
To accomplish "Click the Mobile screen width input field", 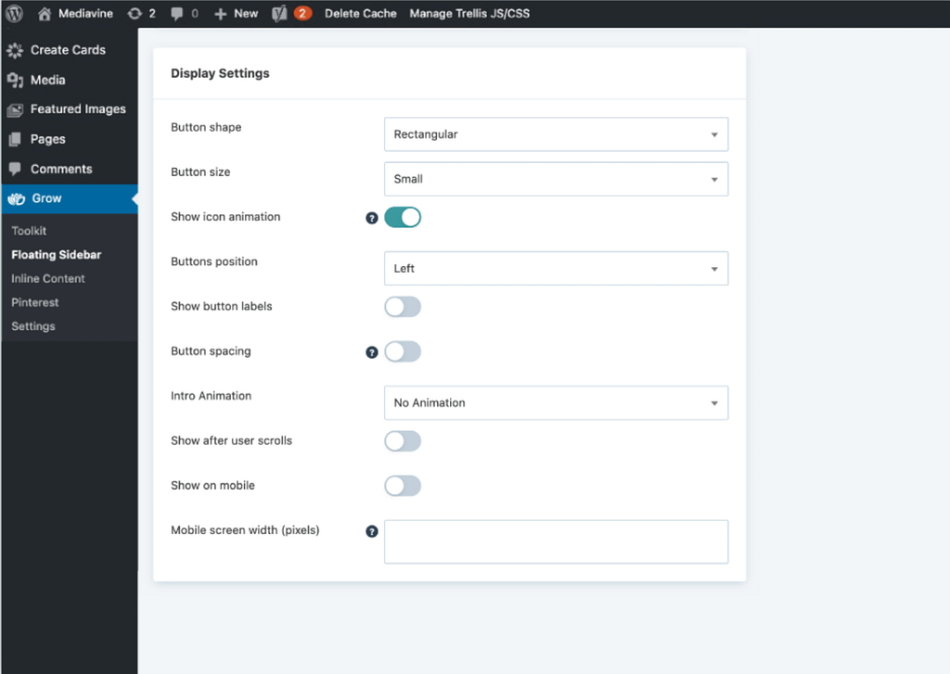I will [557, 542].
